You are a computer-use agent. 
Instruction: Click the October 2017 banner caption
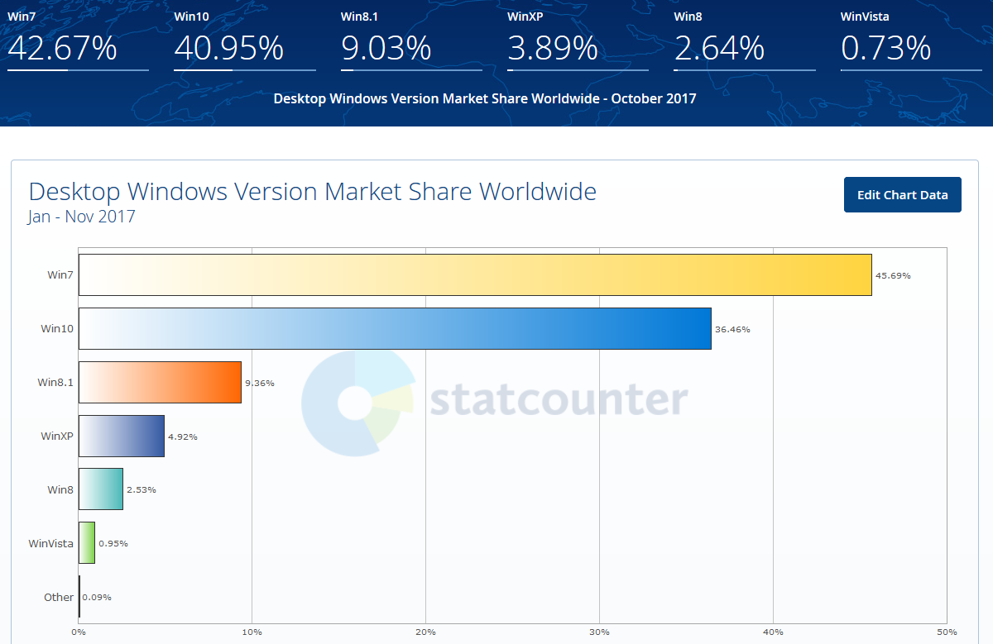[485, 98]
